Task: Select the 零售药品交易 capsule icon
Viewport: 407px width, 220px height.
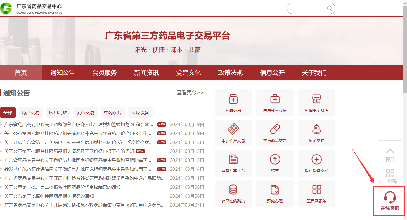Action: [x=275, y=129]
